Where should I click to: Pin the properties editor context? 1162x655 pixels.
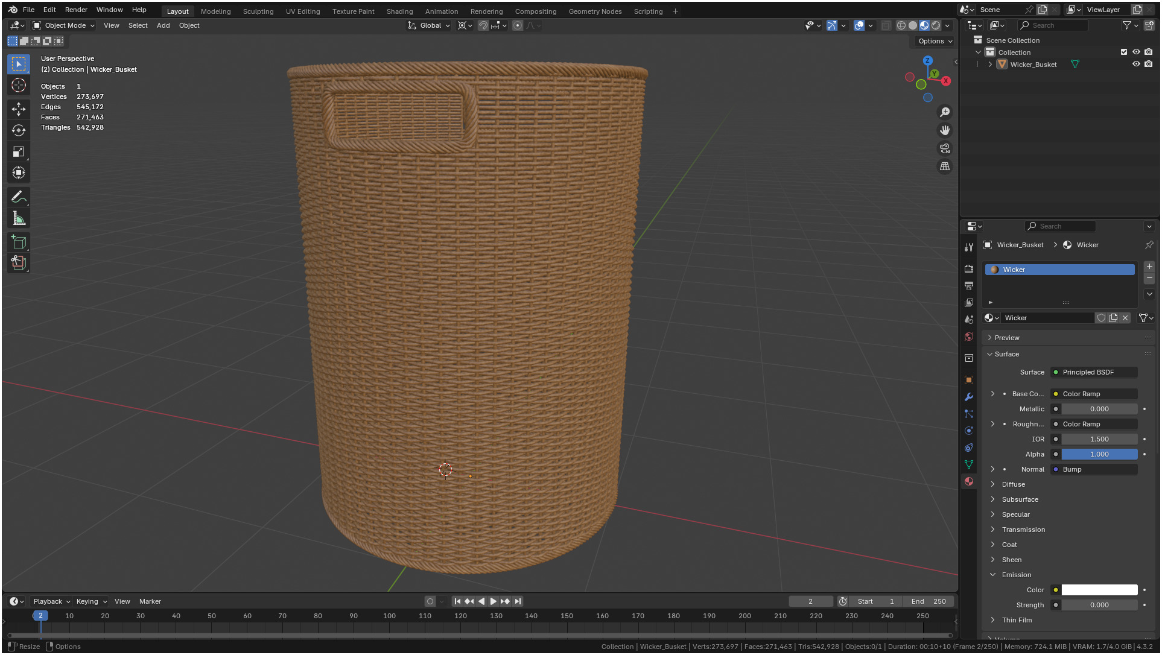[1149, 245]
